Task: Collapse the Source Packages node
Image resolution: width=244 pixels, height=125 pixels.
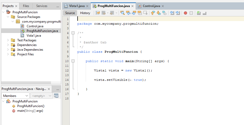Action: [8, 17]
